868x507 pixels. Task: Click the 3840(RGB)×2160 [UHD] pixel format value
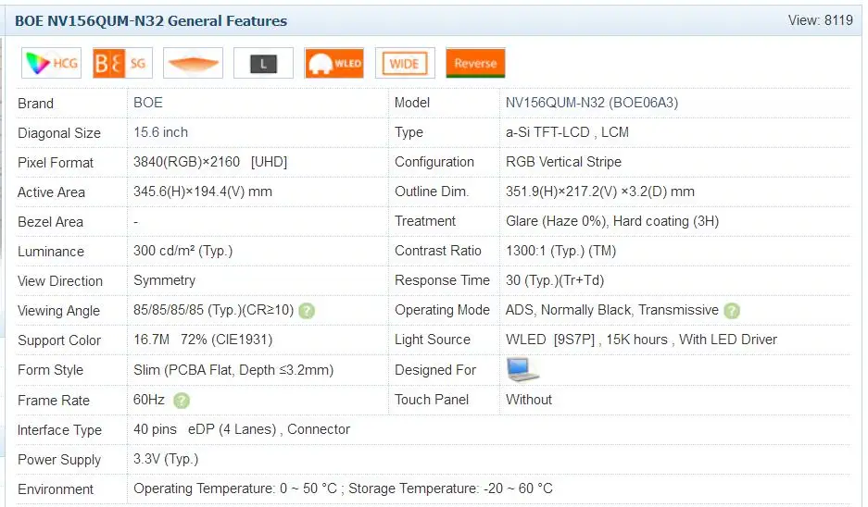click(210, 162)
